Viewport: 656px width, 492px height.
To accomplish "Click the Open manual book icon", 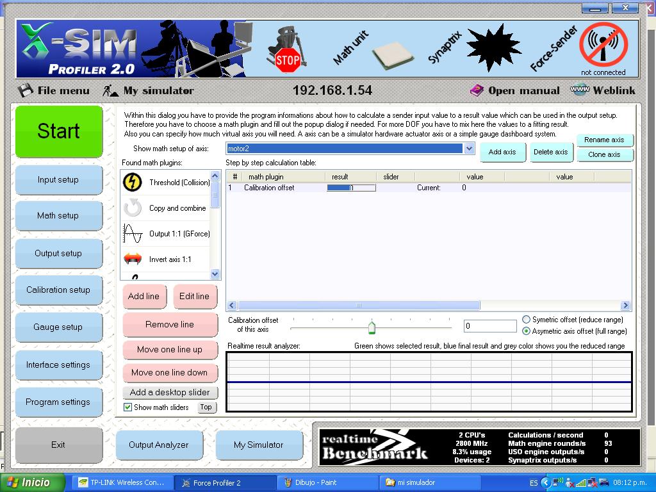I will coord(477,90).
